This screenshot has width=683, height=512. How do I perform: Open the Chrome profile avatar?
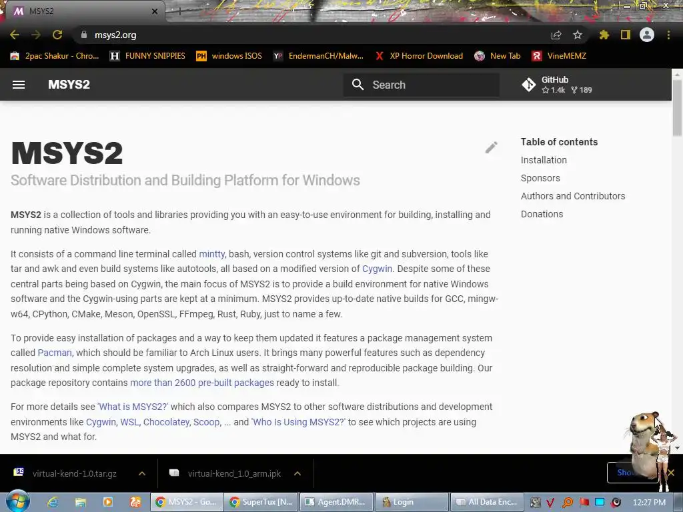647,35
